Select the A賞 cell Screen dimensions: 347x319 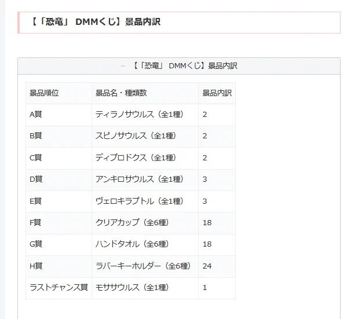[x=59, y=115]
